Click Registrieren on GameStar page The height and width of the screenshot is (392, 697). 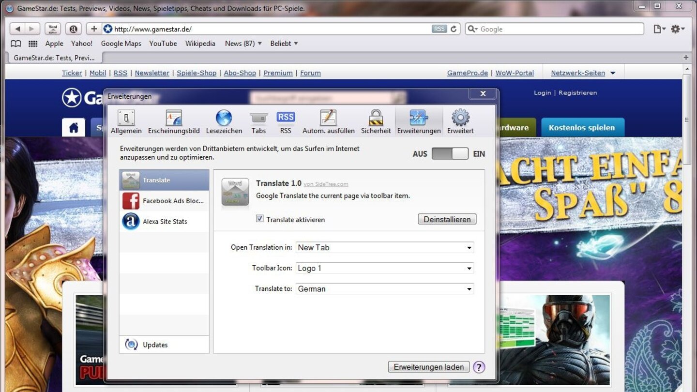pyautogui.click(x=578, y=92)
